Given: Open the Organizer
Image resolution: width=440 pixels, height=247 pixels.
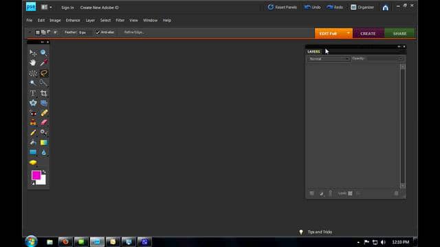Looking at the screenshot, I should [362, 8].
